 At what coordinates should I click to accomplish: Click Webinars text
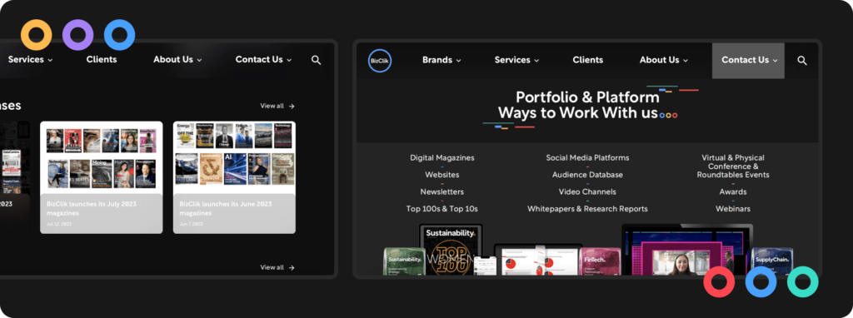pyautogui.click(x=733, y=209)
